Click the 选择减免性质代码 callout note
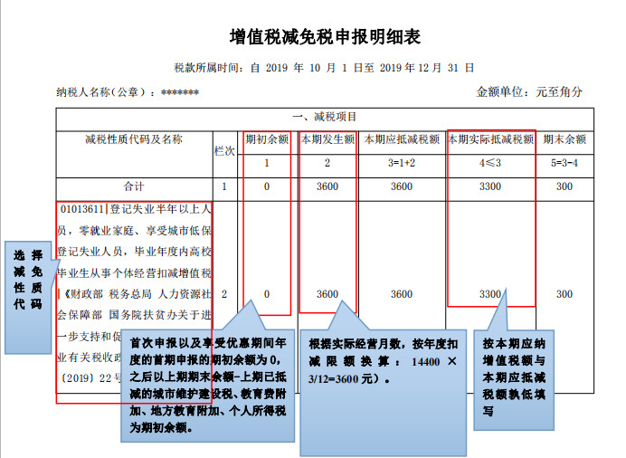Screen dimensions: 626x458 click(x=28, y=298)
